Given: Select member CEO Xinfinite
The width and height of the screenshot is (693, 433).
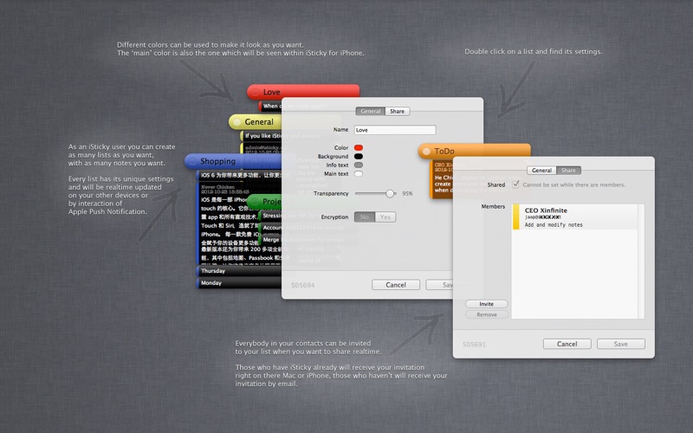Looking at the screenshot, I should coord(574,217).
